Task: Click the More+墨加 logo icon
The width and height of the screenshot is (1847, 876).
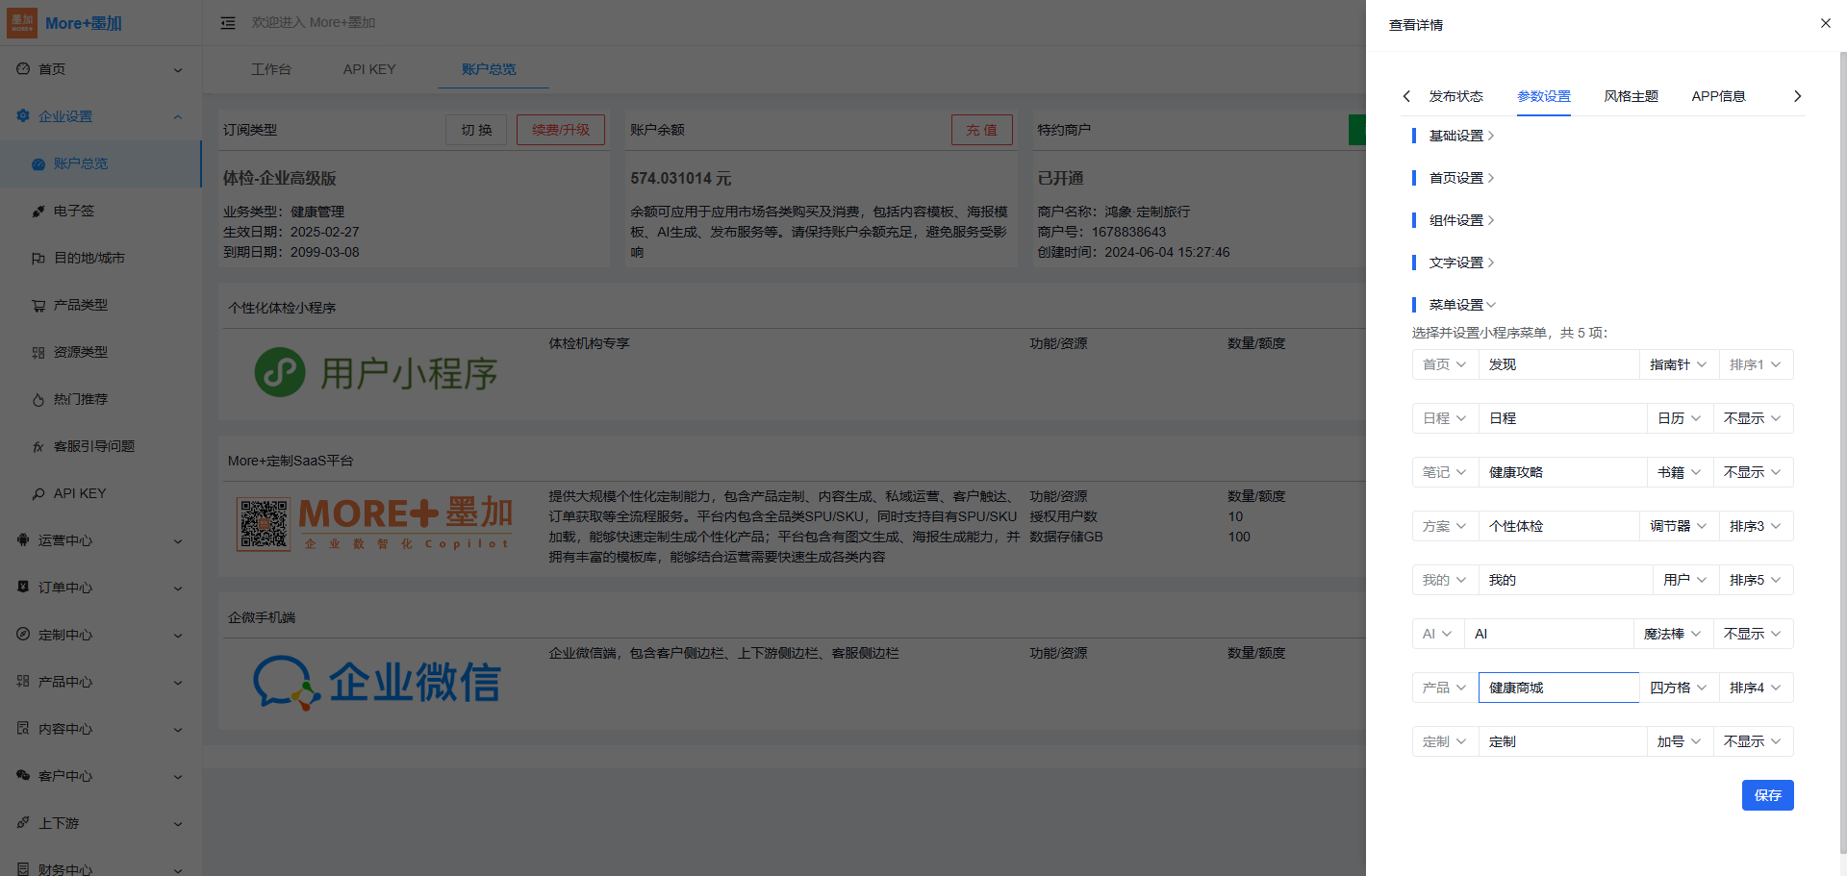Action: 22,23
